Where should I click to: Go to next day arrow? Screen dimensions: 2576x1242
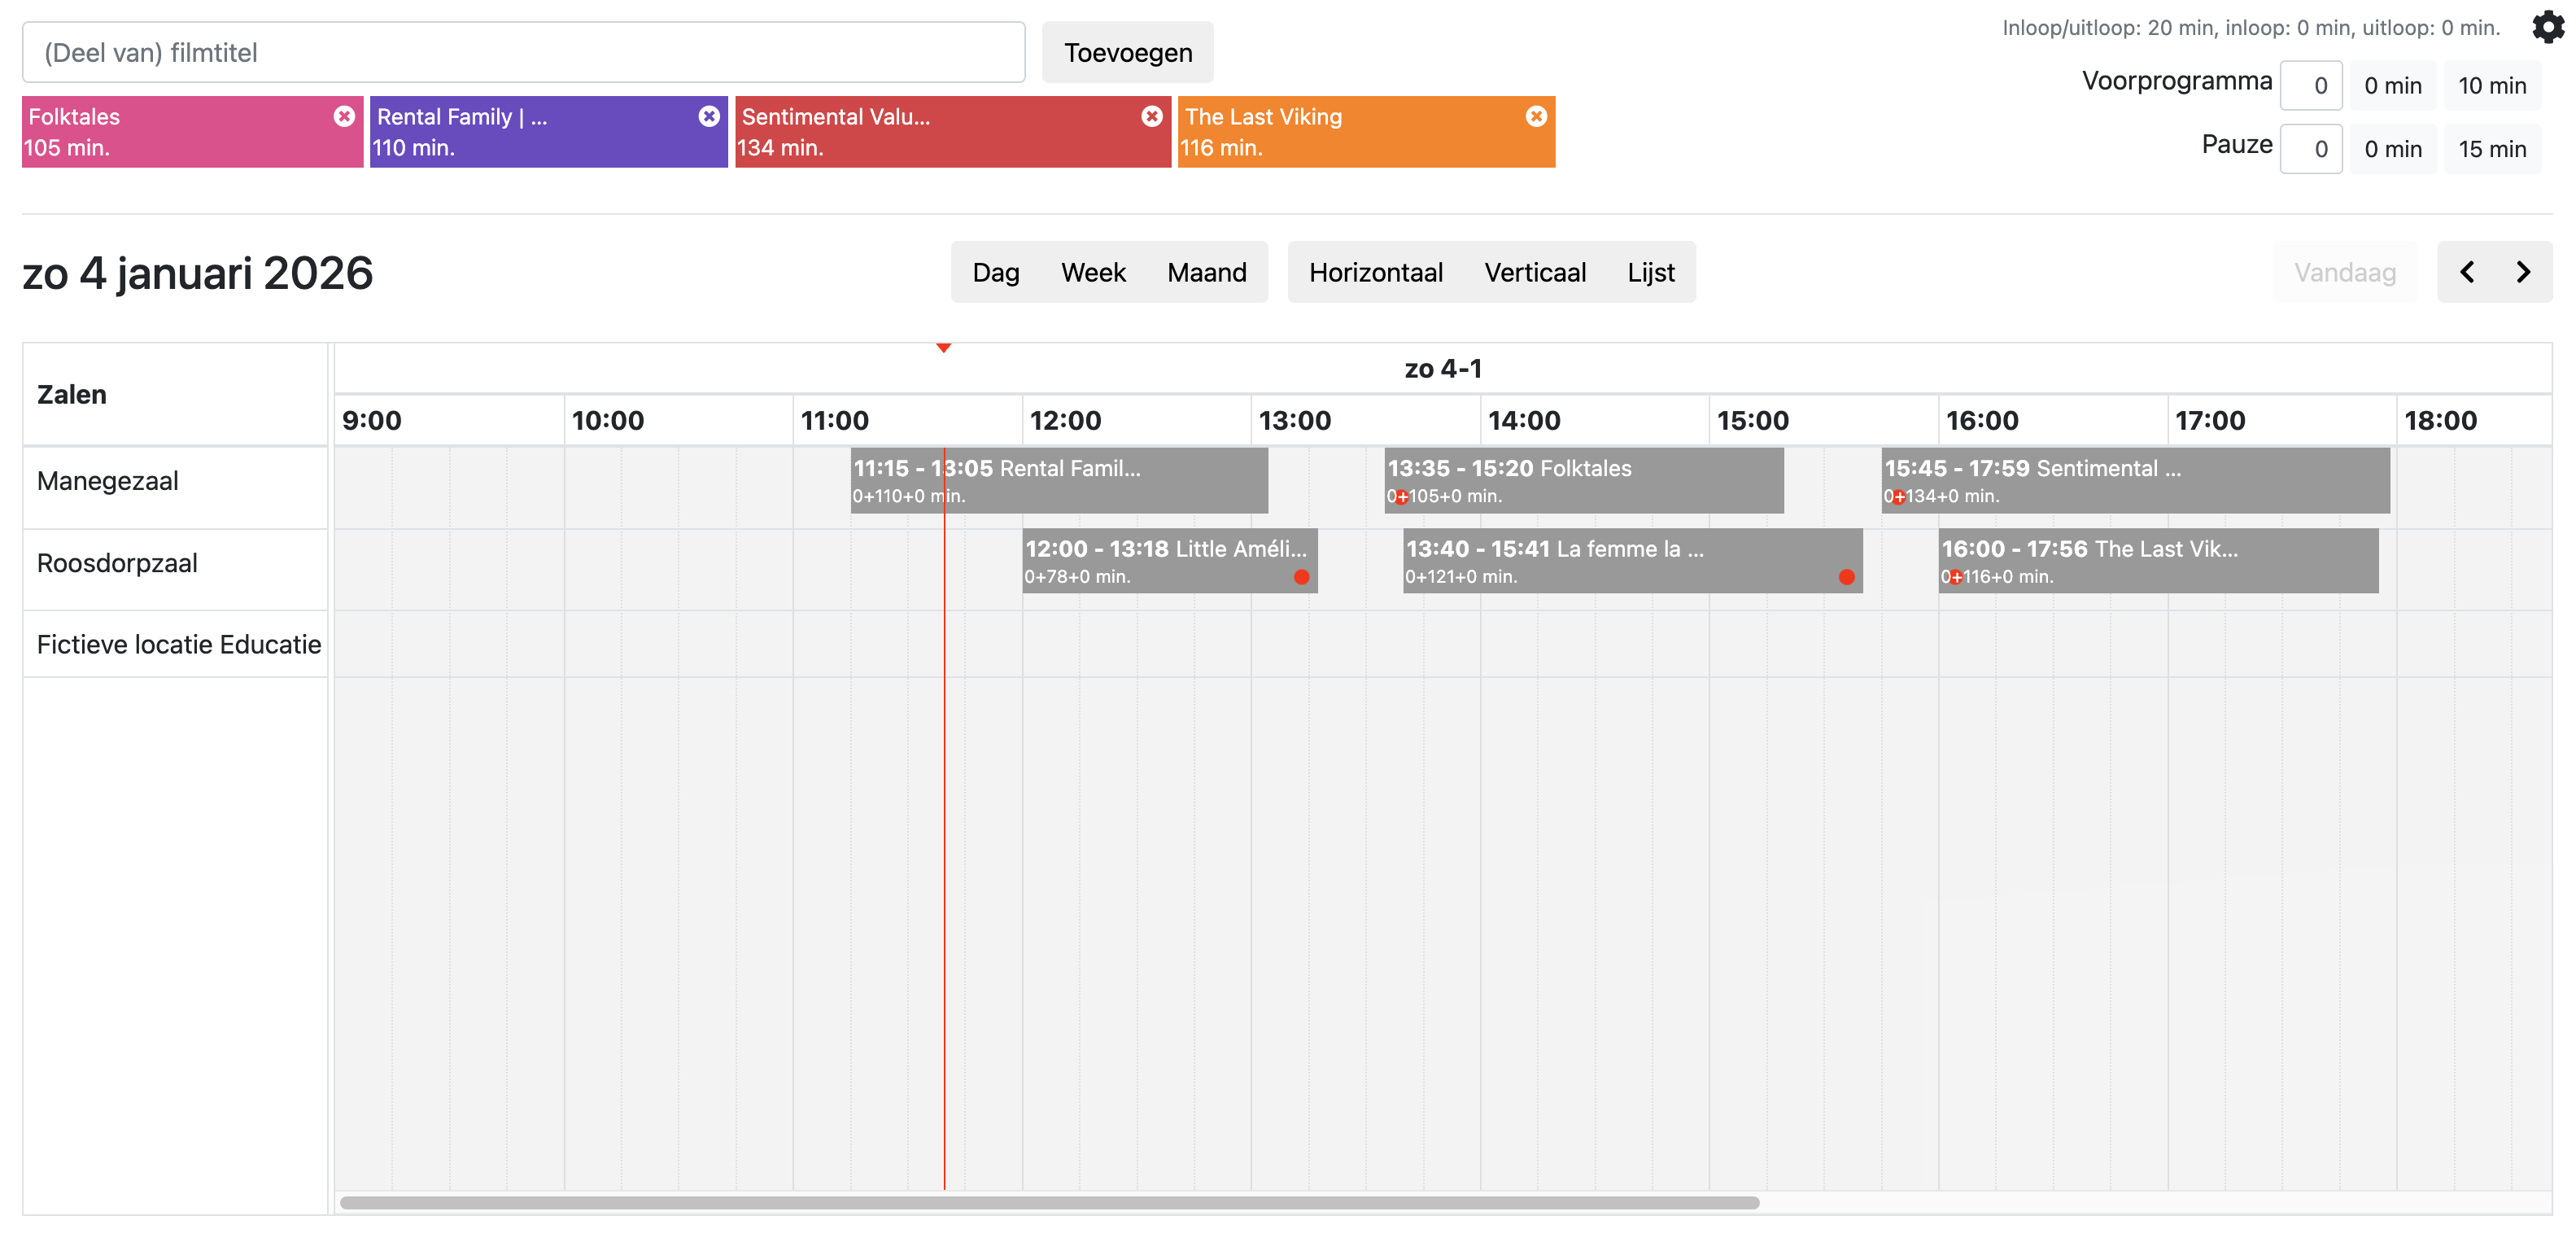click(x=2523, y=272)
